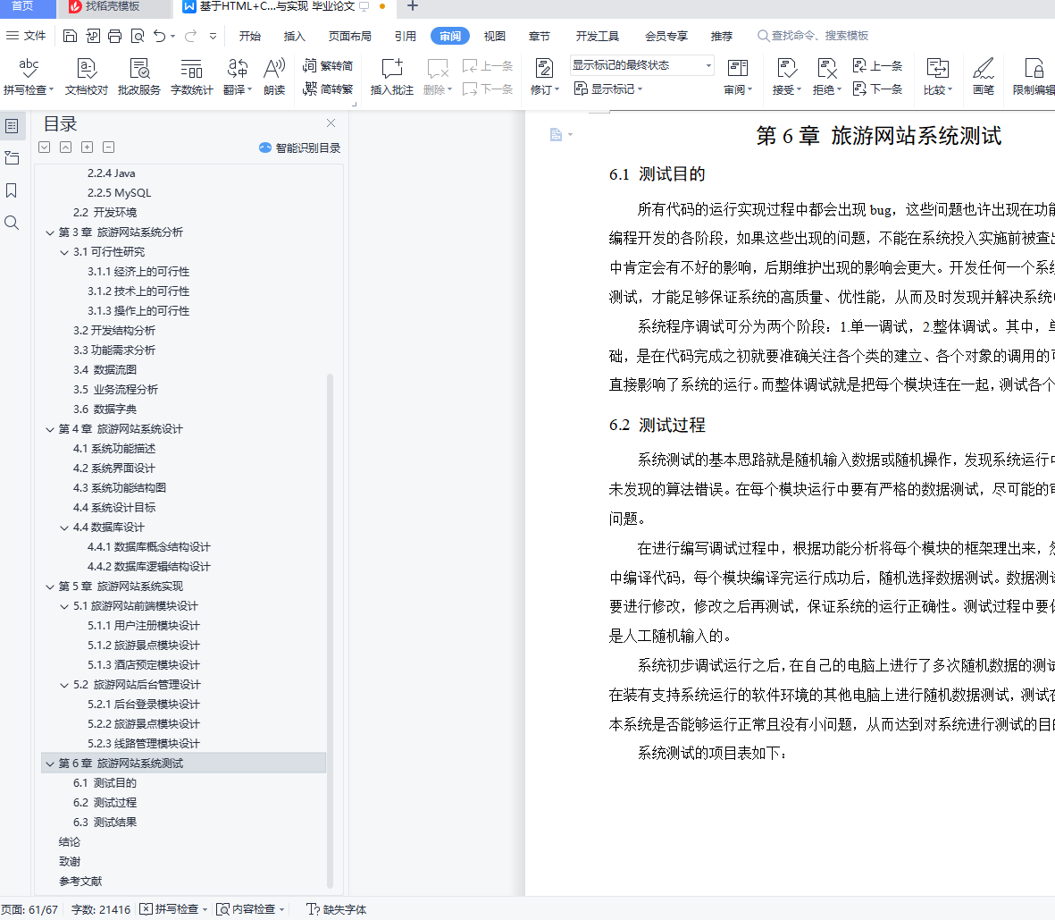
Task: Open the bookmark panel in left sidebar
Action: 12,190
